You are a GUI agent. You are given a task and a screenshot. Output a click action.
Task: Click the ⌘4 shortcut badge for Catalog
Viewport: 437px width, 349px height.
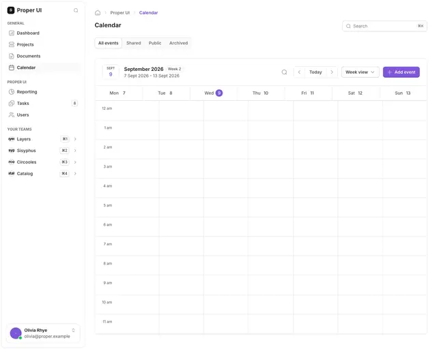[64, 174]
